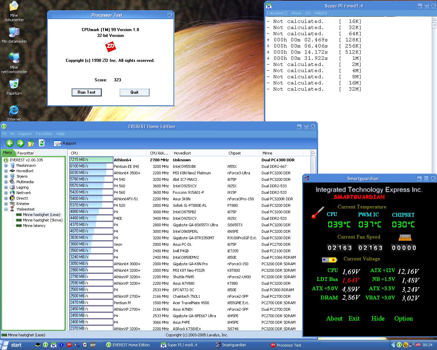
Task: Click the CPU column header
Action: (x=108, y=153)
